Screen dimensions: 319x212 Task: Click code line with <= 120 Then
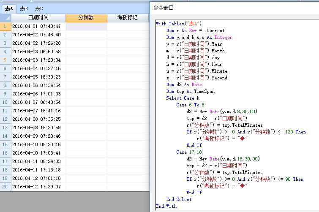point(246,132)
